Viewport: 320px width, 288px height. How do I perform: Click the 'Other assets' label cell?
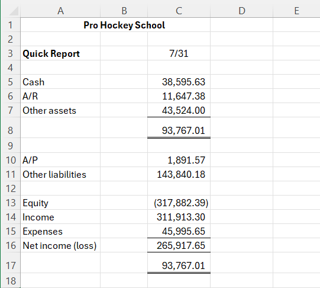pos(60,110)
